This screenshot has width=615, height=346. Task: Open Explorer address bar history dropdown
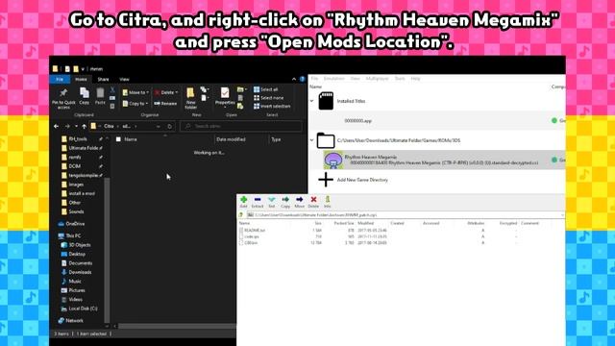pos(159,126)
